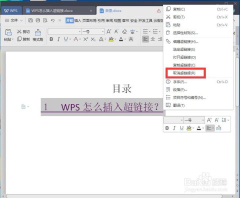The height and width of the screenshot is (198, 240).
Task: Toggle Bold in the ribbon
Action: pos(51,39)
